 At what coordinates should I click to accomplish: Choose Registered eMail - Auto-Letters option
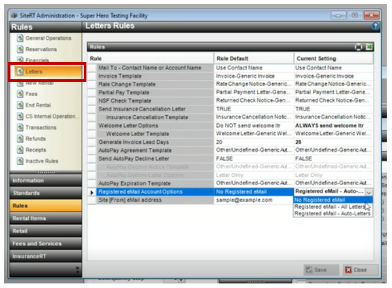(x=332, y=213)
